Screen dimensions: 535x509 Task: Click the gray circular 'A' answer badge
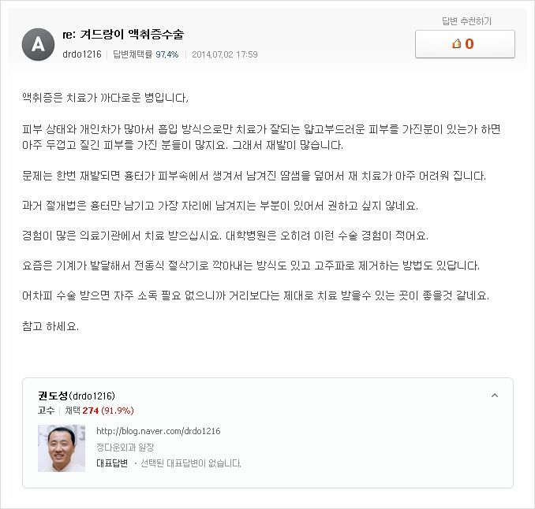[x=38, y=44]
